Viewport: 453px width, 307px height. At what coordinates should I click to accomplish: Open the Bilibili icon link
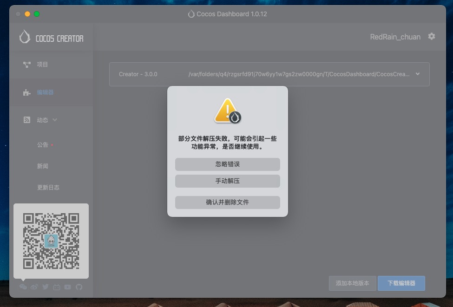(x=57, y=287)
